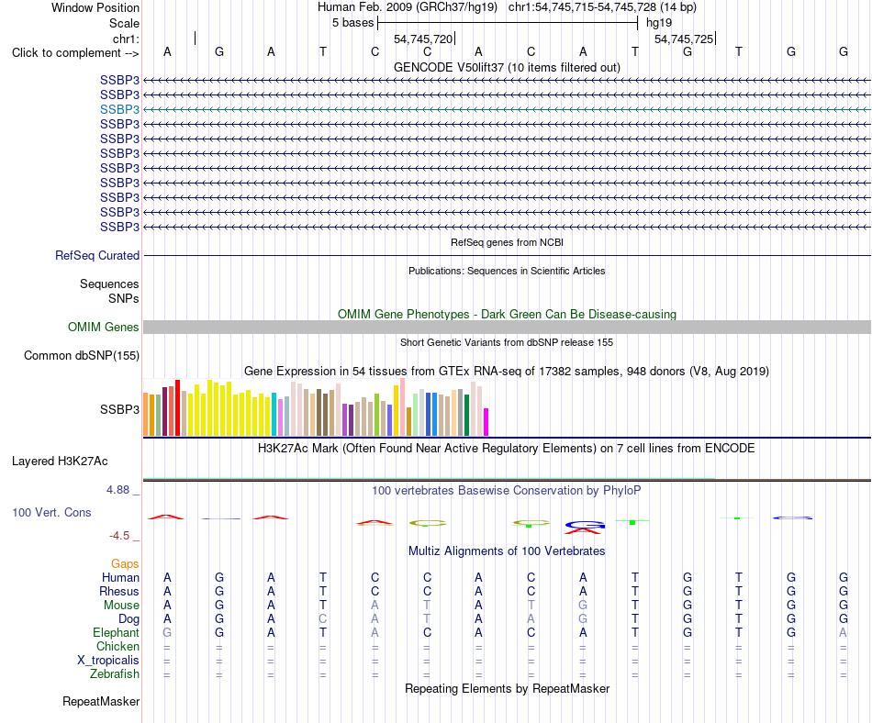
Task: Select the X_tropicalis species row label
Action: (108, 661)
